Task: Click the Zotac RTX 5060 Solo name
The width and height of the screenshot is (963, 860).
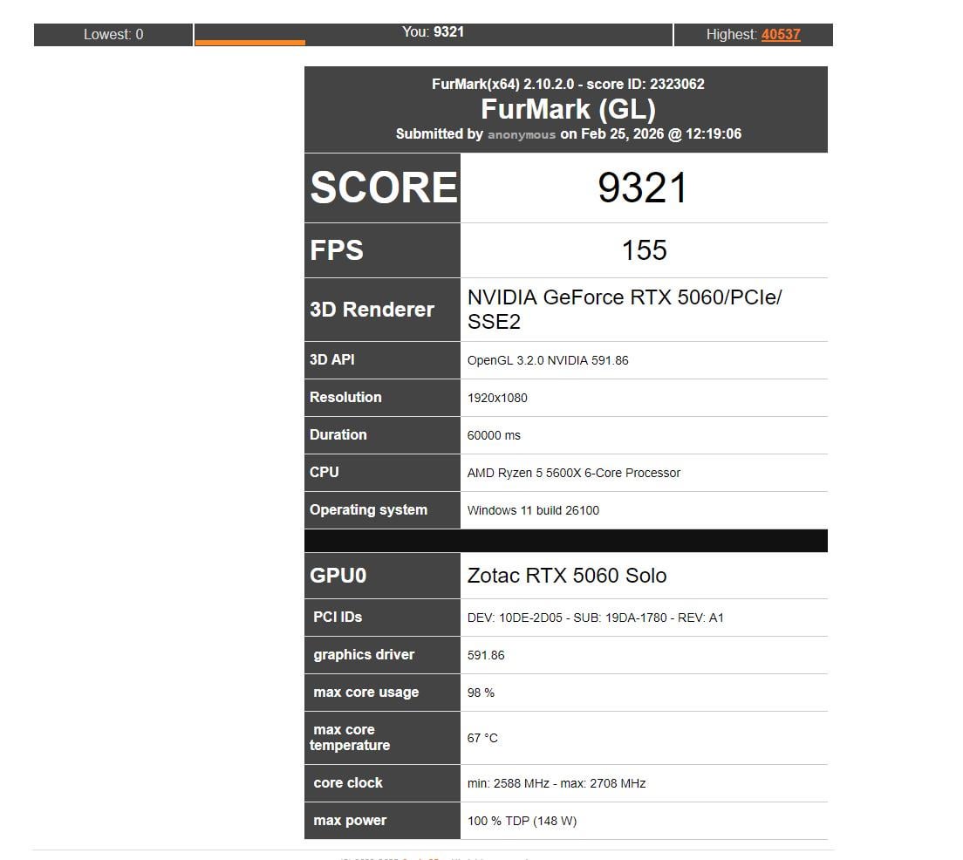Action: point(567,576)
